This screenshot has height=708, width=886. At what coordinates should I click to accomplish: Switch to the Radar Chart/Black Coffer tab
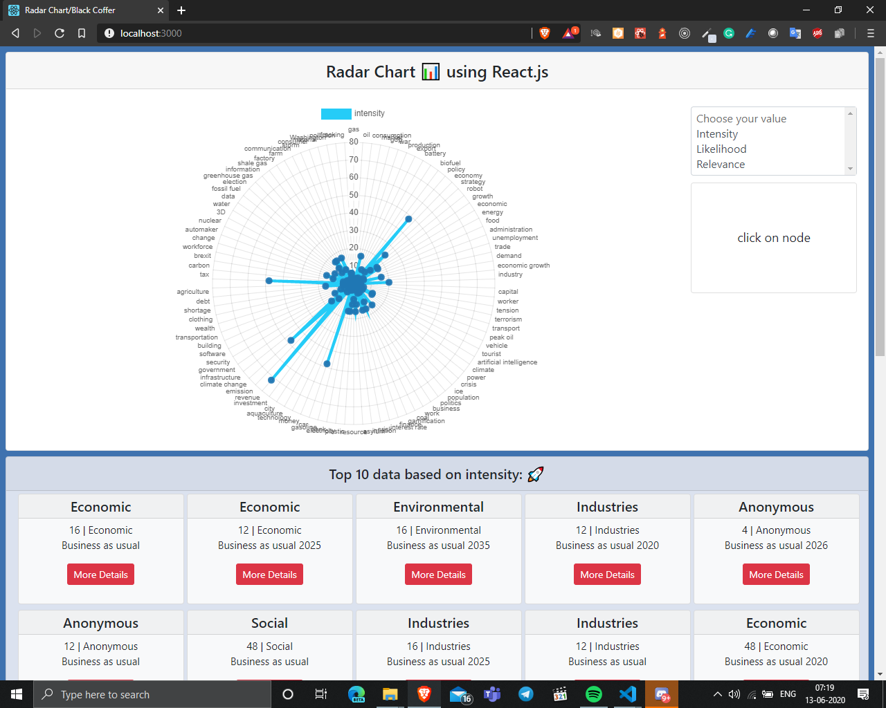click(83, 10)
